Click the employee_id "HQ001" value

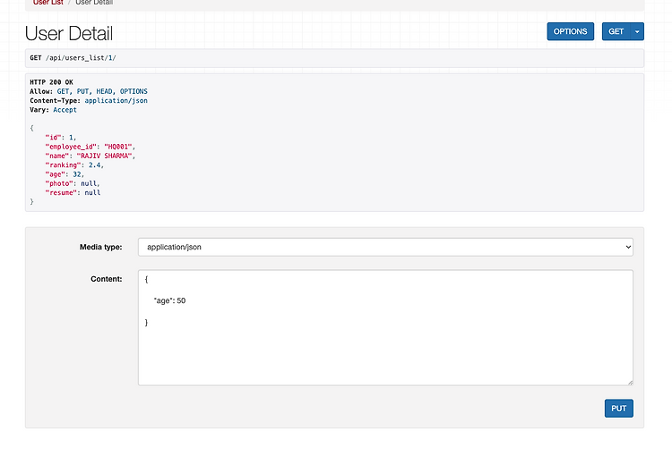(x=118, y=147)
